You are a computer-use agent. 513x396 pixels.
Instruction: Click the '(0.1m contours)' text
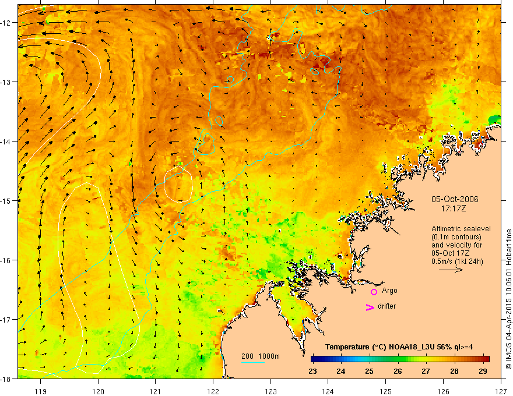tap(456, 237)
